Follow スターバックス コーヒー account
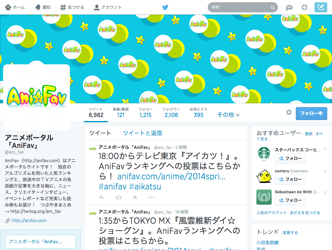 click(x=290, y=158)
